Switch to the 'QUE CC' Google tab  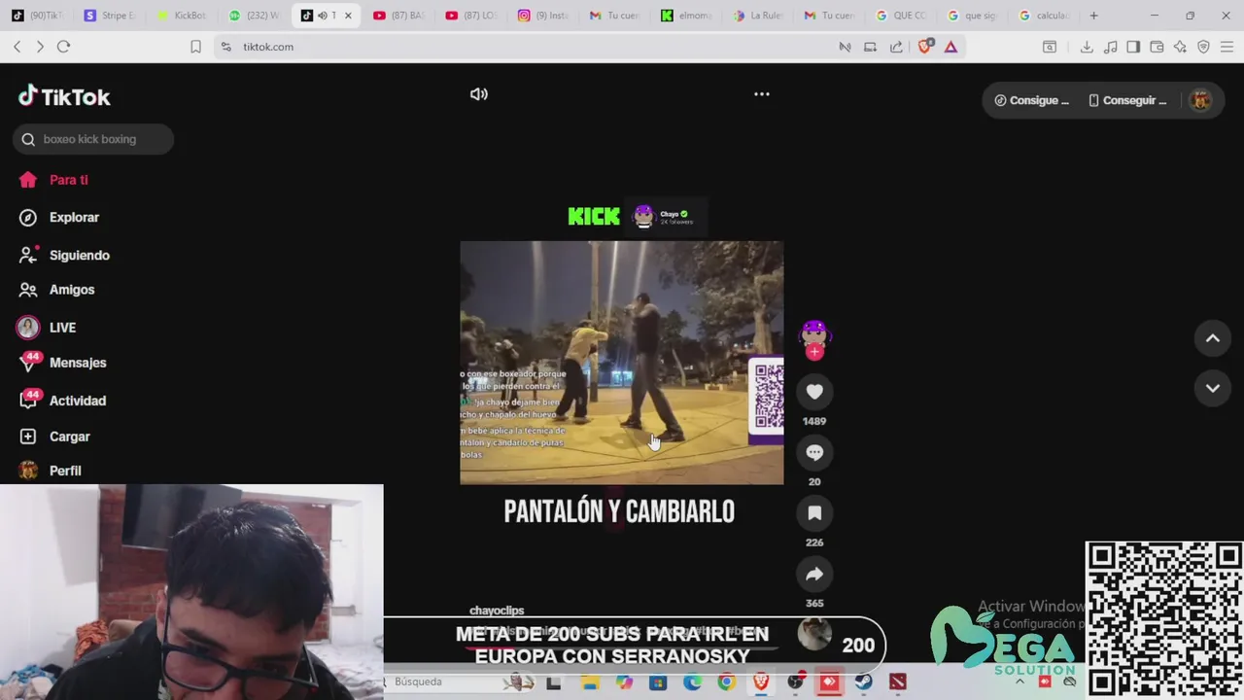point(902,16)
